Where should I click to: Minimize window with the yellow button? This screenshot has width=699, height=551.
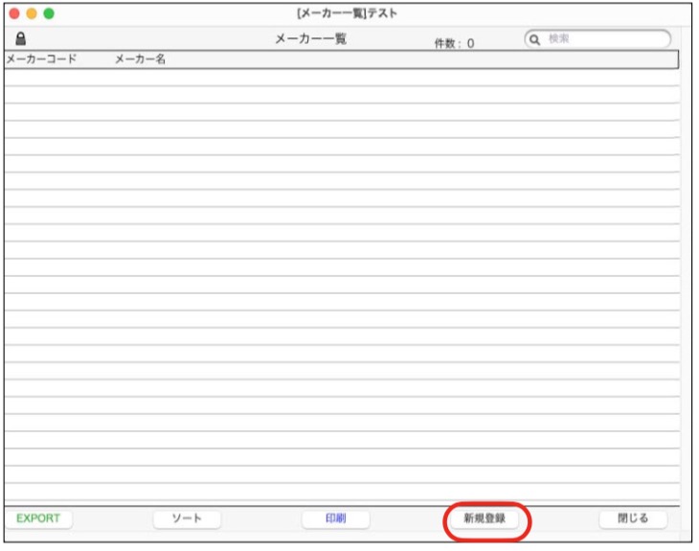(32, 13)
